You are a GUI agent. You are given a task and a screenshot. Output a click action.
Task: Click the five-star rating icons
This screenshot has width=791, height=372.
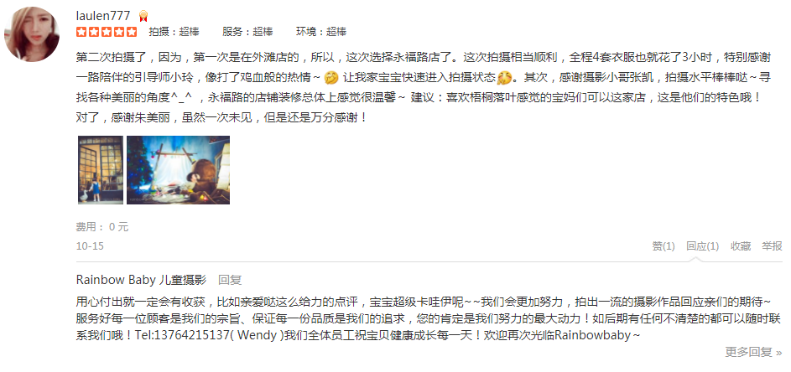(107, 33)
